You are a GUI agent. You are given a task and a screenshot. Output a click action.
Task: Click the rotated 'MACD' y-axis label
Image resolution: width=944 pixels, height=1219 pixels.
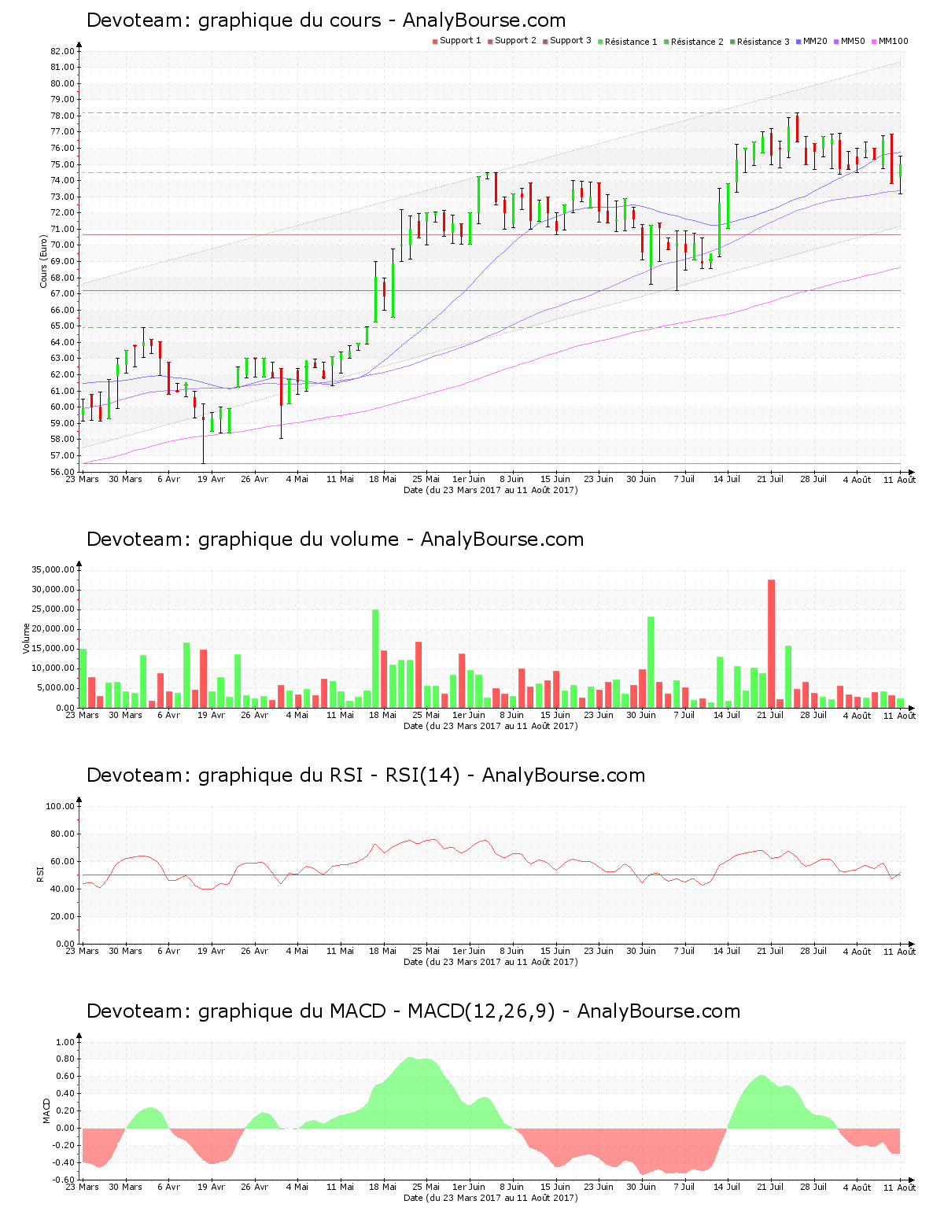[x=46, y=1110]
